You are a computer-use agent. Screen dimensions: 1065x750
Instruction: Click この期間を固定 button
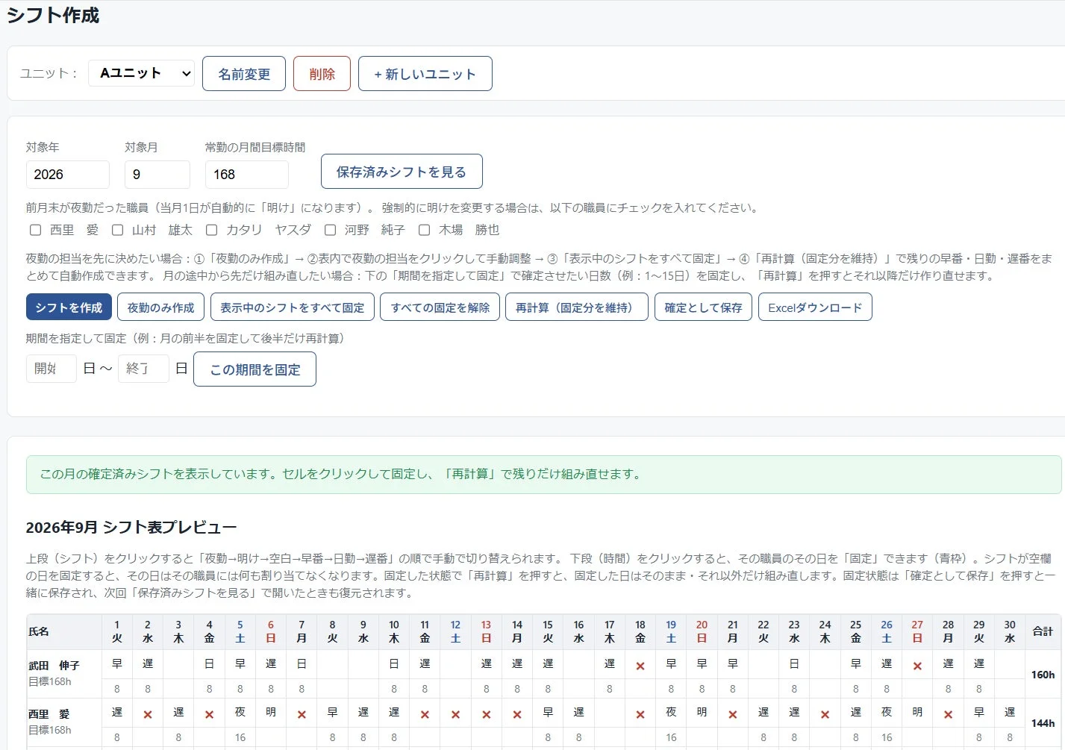(254, 369)
